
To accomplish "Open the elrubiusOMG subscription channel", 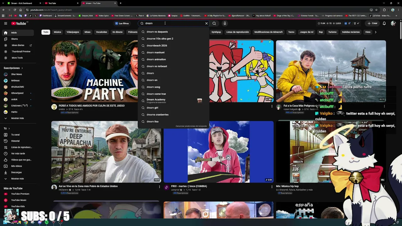I will [x=18, y=87].
